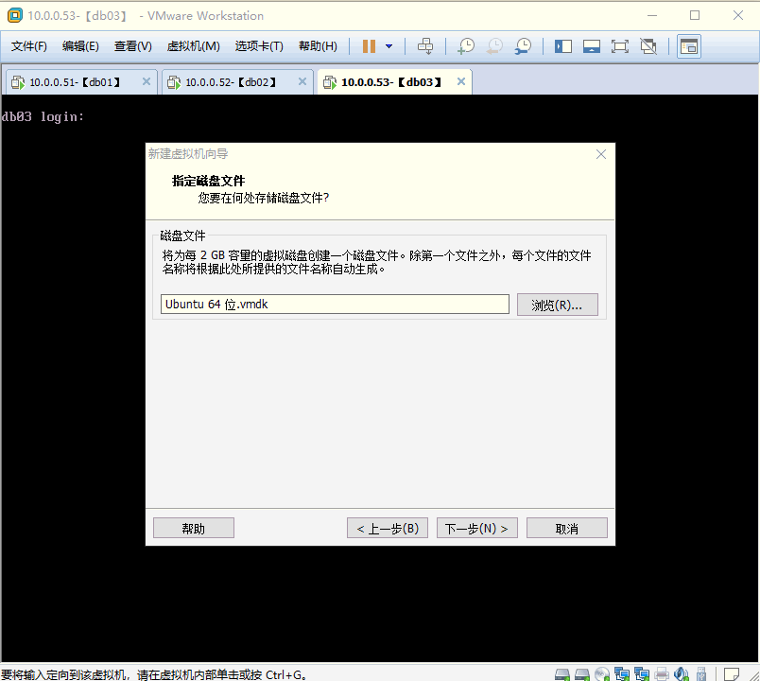Click the send Ctrl+Alt+Del icon
760x681 pixels.
[x=425, y=45]
